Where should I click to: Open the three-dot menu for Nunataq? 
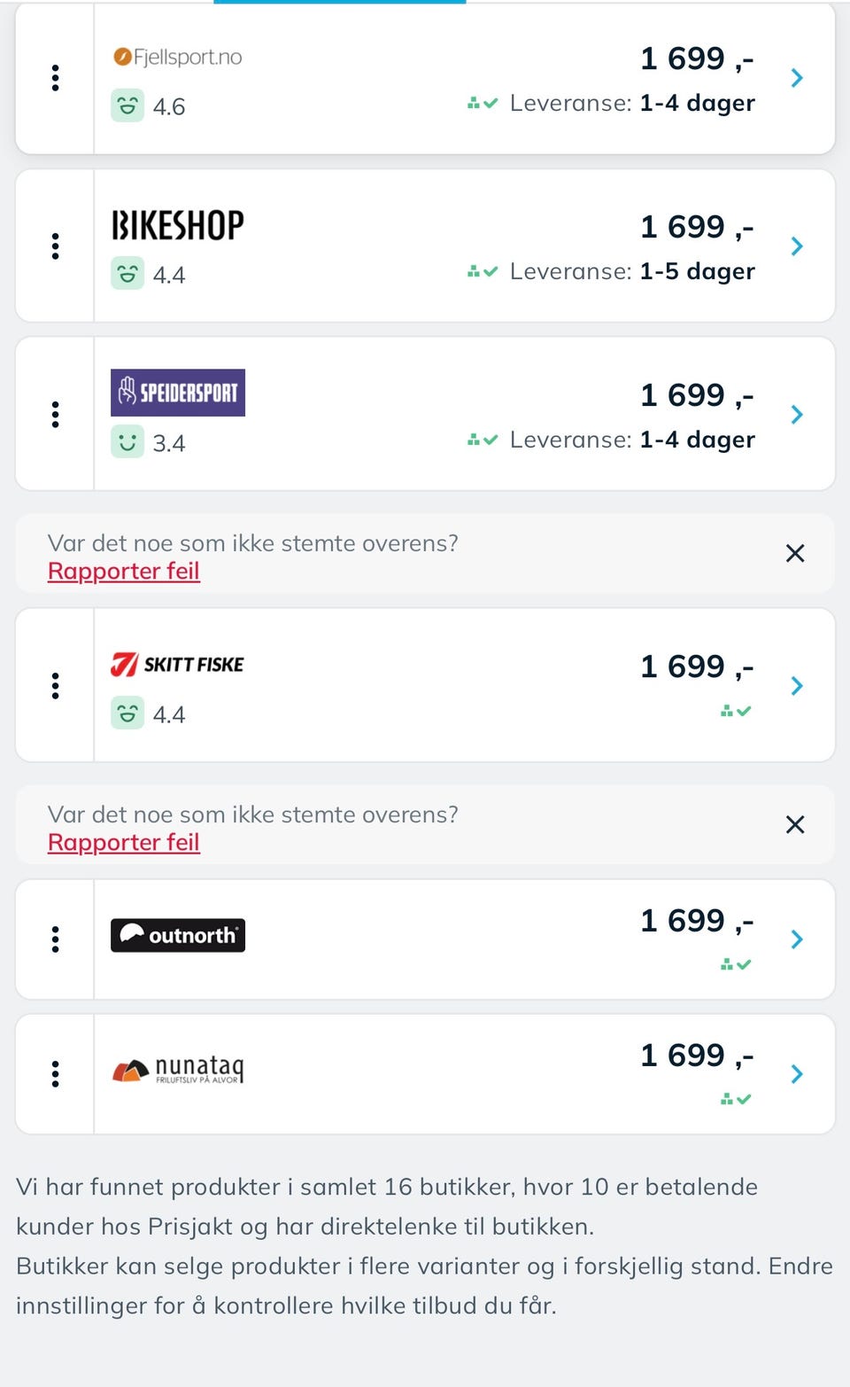[x=56, y=1074]
